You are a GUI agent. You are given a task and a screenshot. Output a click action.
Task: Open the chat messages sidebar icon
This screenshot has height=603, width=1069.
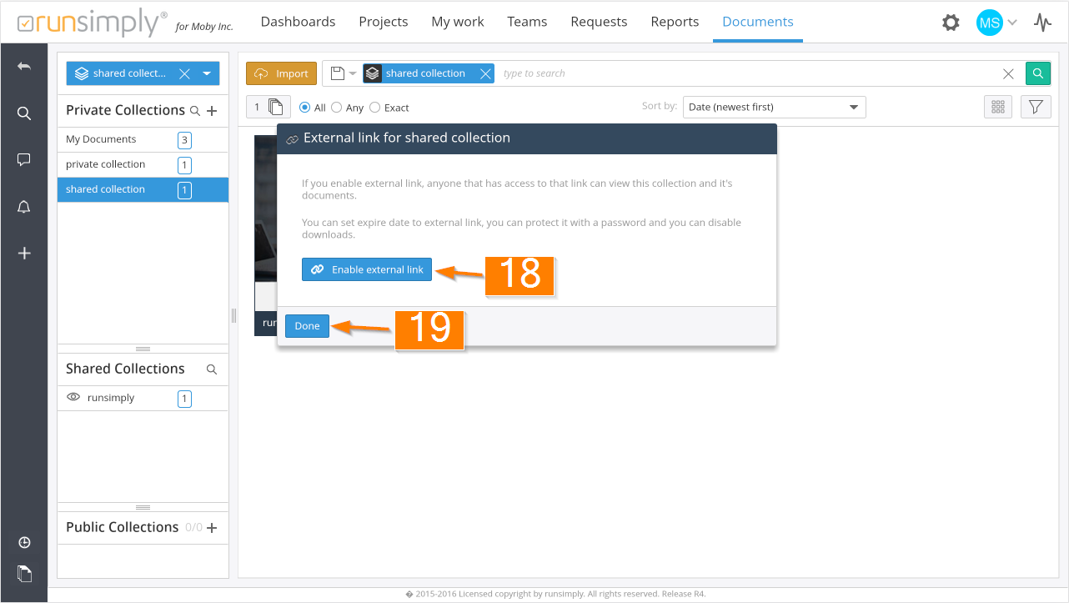point(24,159)
